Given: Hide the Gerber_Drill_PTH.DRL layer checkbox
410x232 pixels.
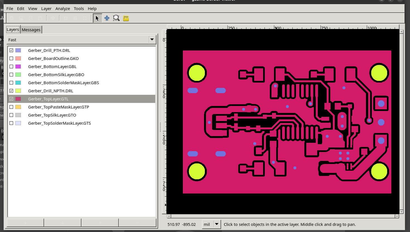Looking at the screenshot, I should coord(11,50).
